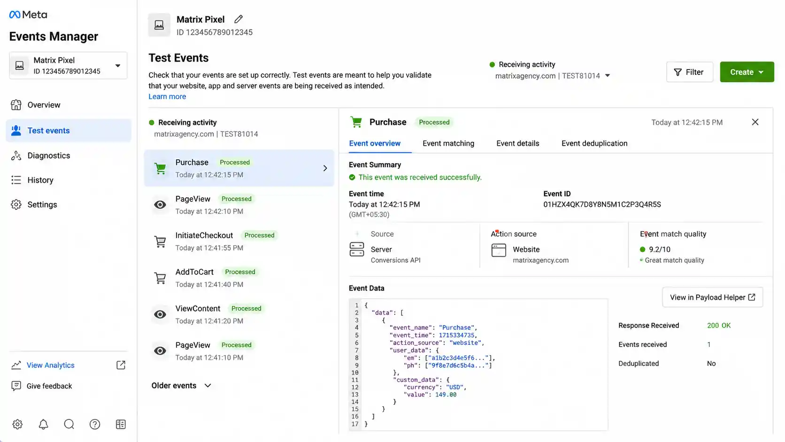Open the gear settings icon in bottom bar
The width and height of the screenshot is (785, 442).
[x=17, y=424]
